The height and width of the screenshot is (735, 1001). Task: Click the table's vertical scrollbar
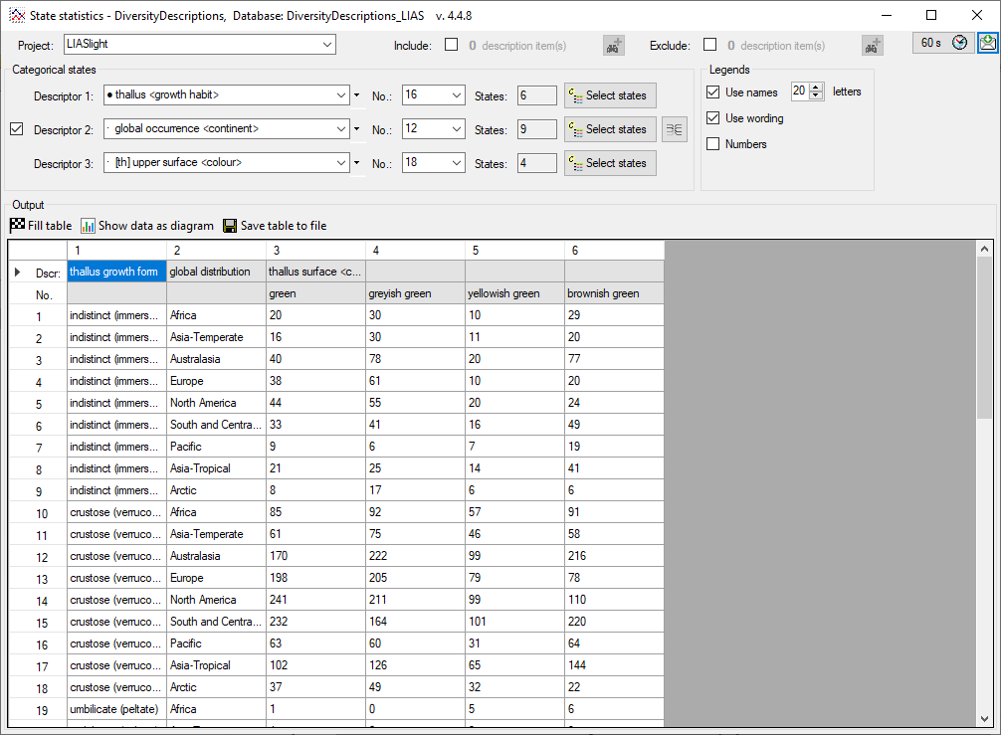[984, 398]
